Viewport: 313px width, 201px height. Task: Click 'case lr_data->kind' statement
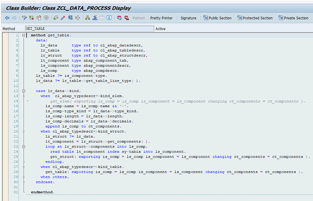tap(58, 91)
